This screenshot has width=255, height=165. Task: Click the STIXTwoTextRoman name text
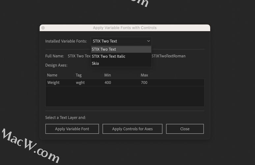168,56
